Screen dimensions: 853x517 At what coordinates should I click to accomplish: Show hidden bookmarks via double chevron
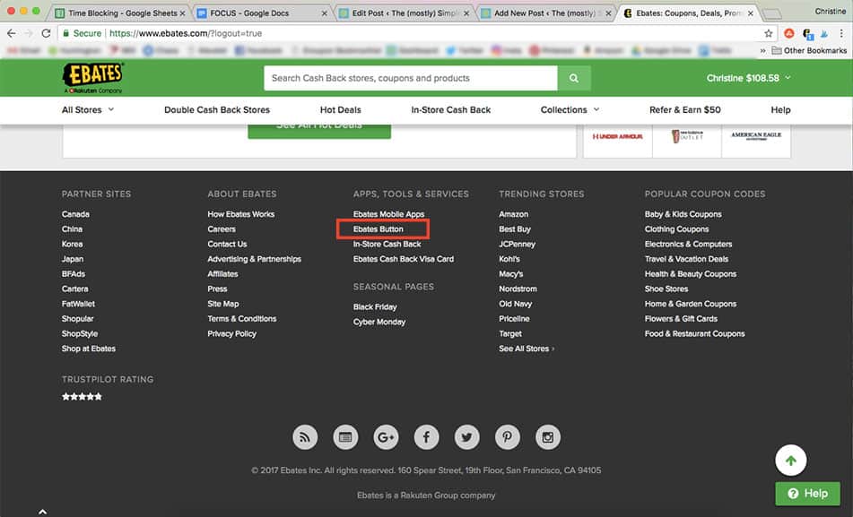coord(762,50)
